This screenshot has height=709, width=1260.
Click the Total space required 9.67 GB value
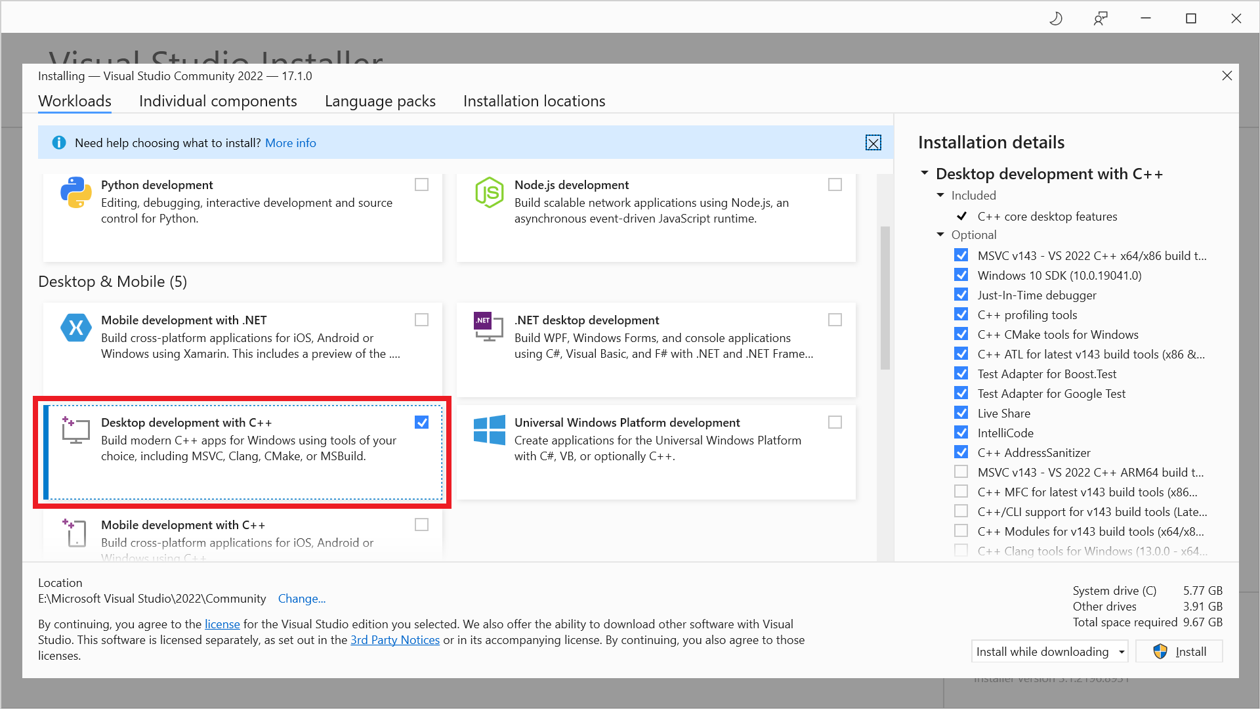(x=1202, y=622)
